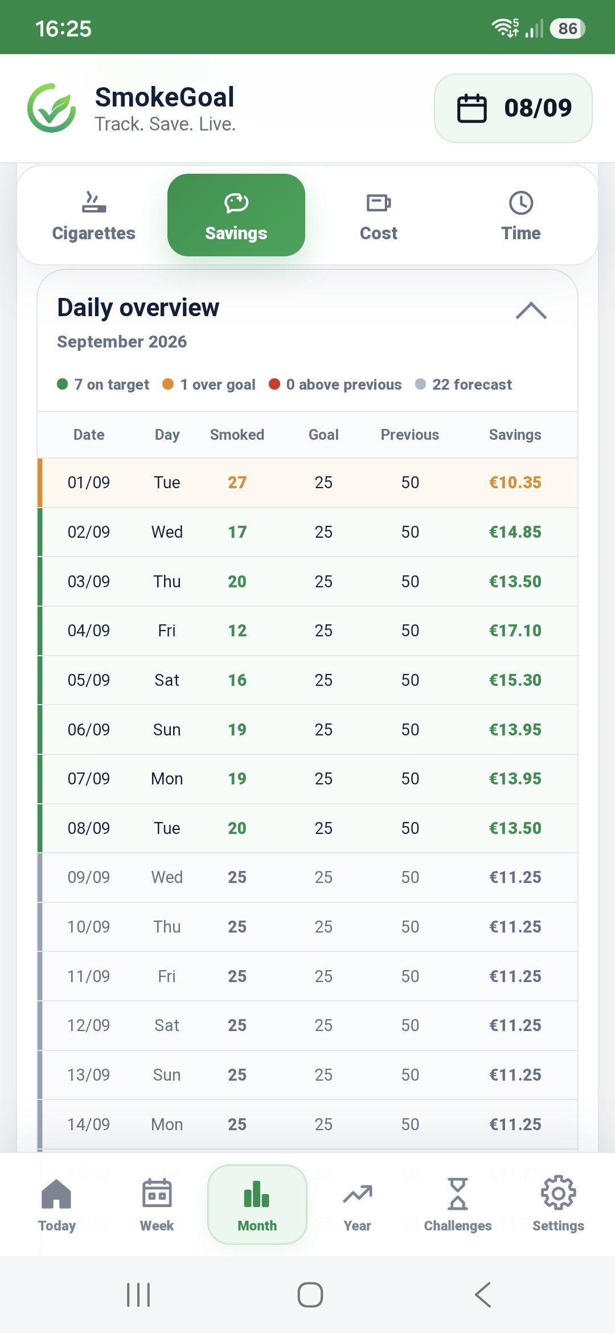Tap the SmokeGoal leaf checkmark logo
This screenshot has height=1333, width=615.
click(x=52, y=108)
